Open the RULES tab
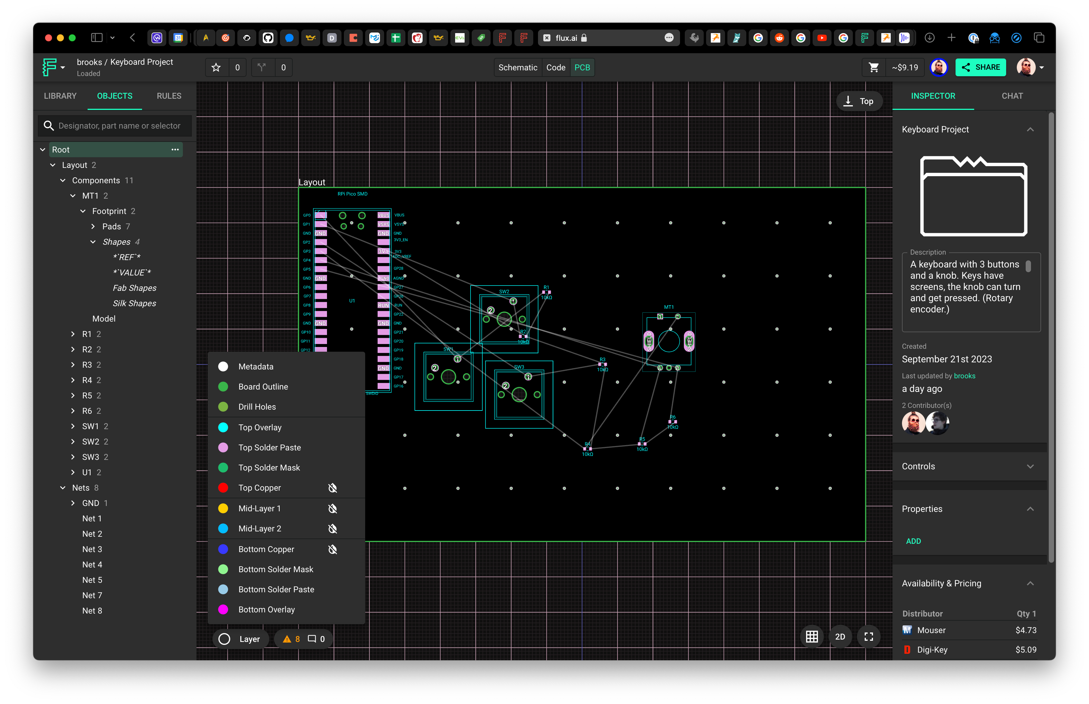This screenshot has height=704, width=1089. click(x=169, y=96)
